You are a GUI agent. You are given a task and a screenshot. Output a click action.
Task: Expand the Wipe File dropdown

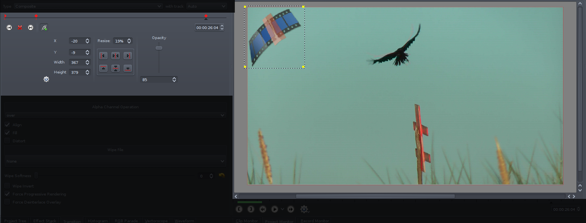[115, 161]
